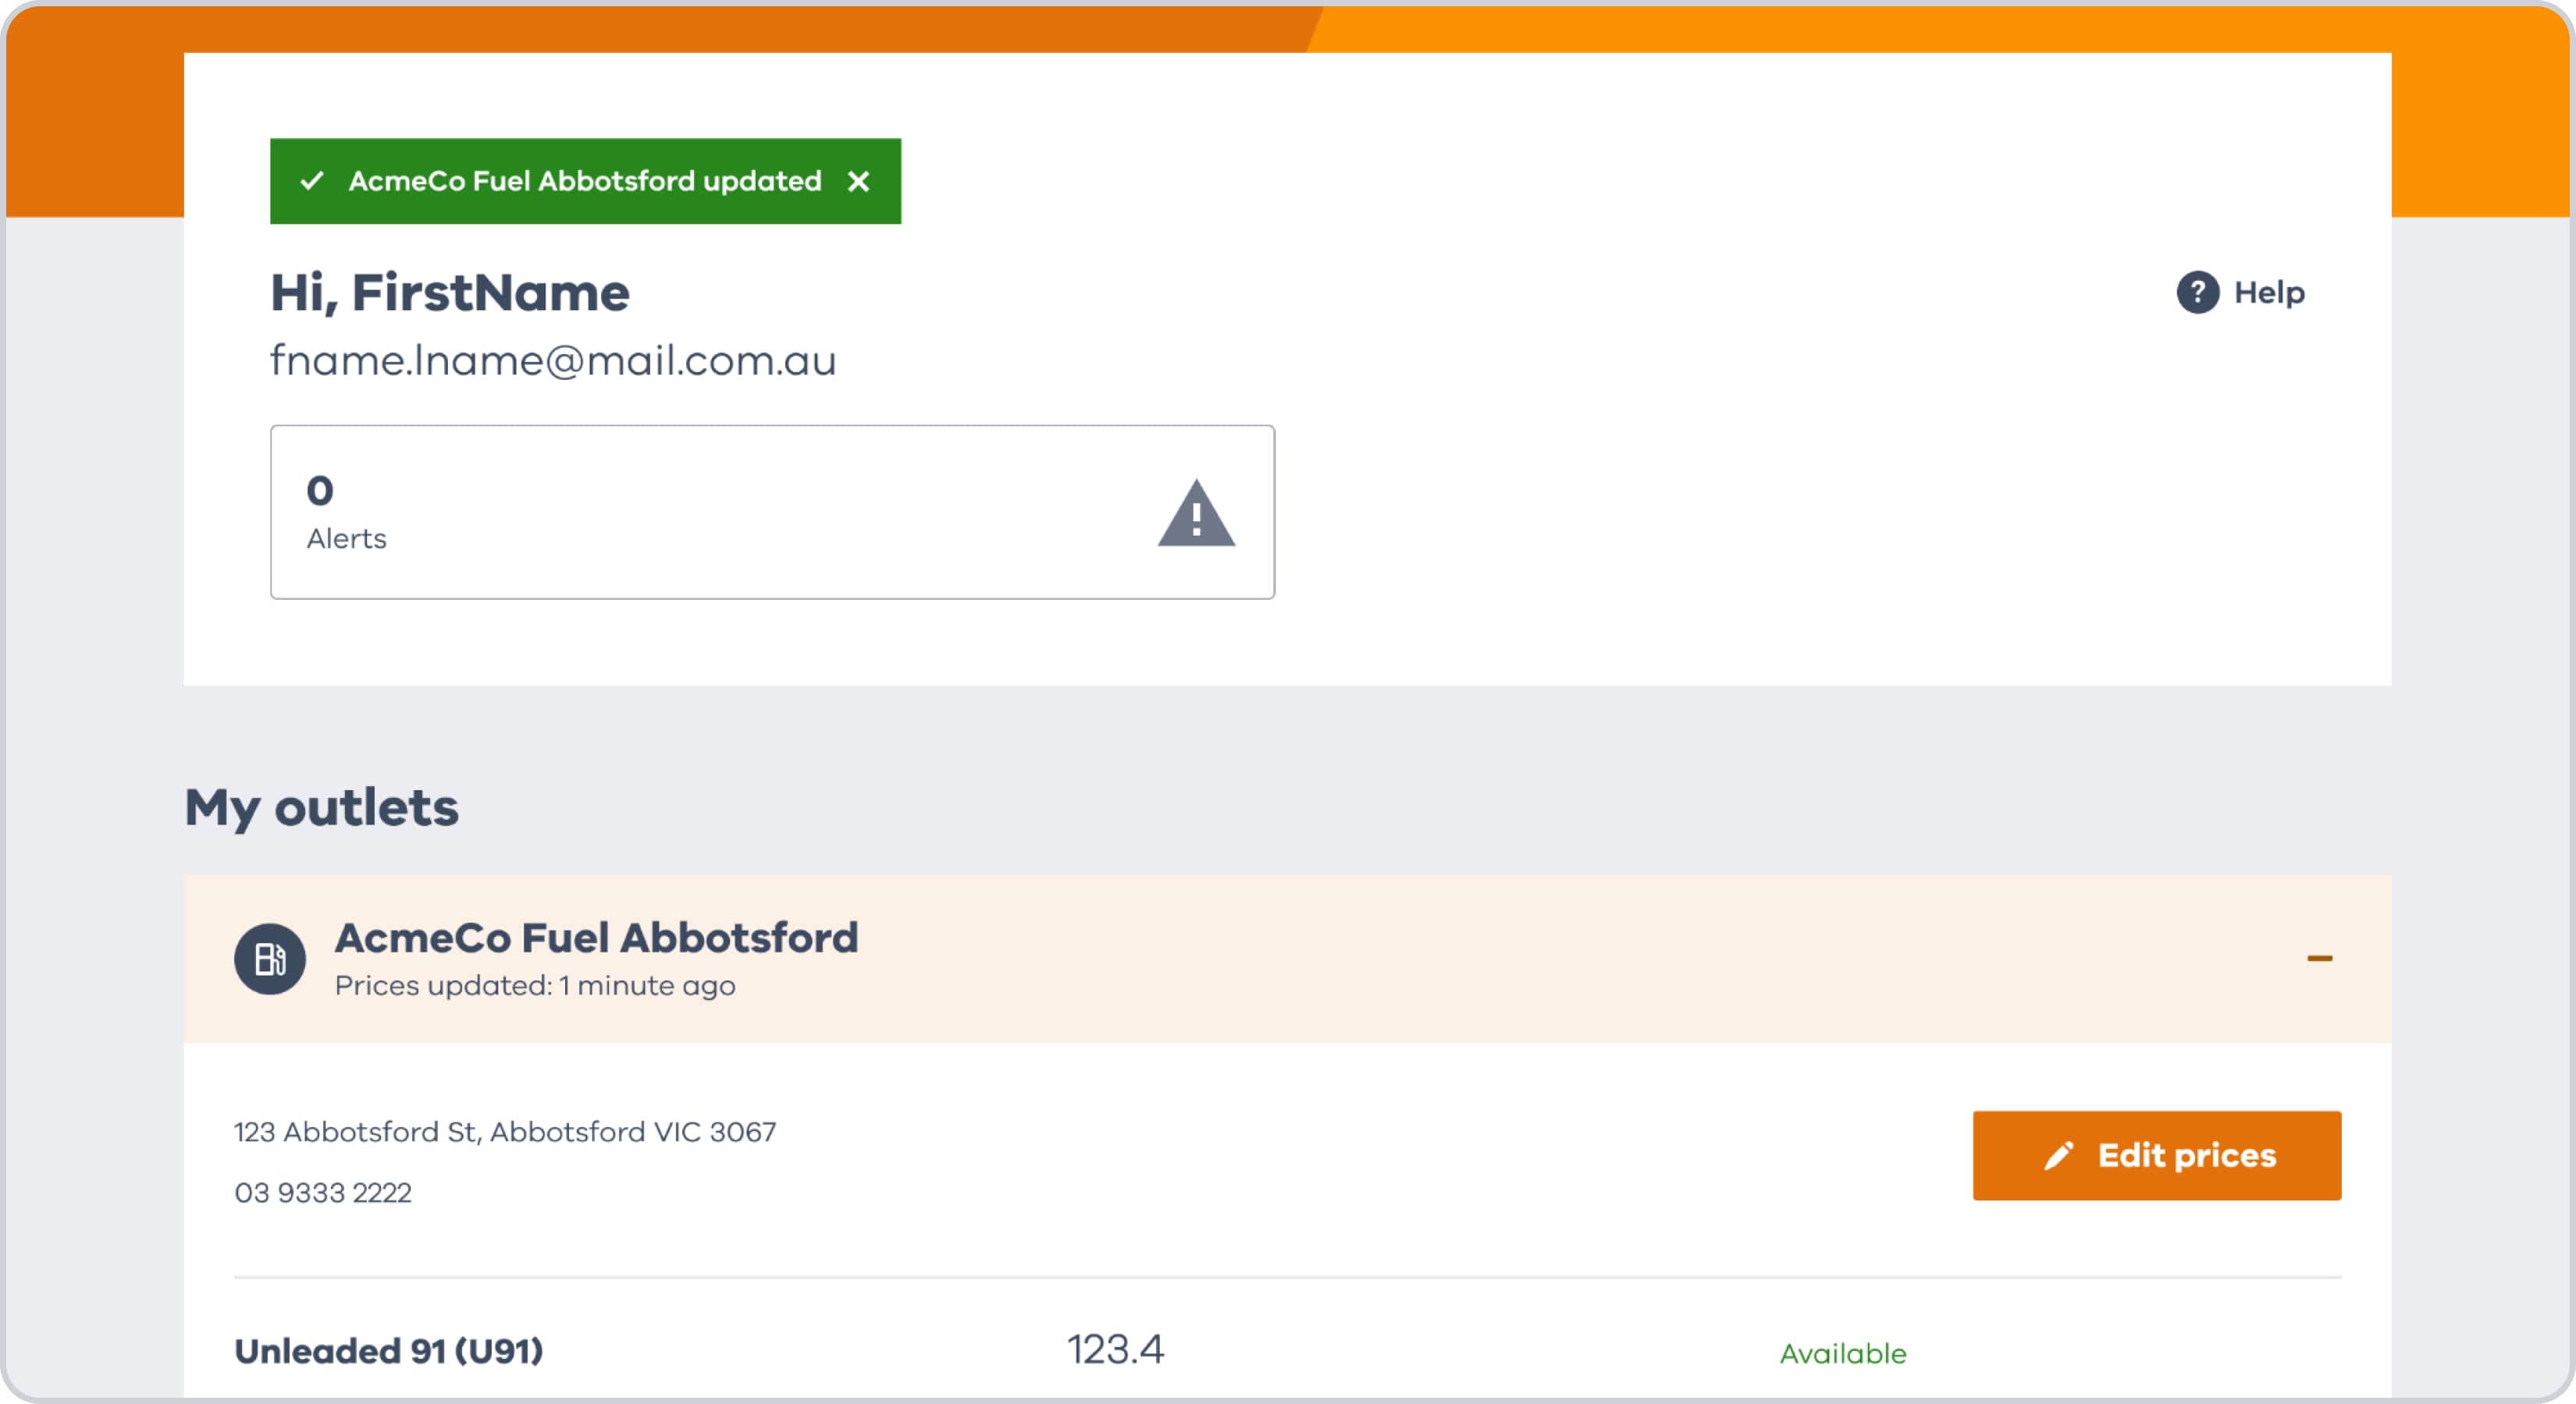Viewport: 2576px width, 1404px height.
Task: Click the Edit prices button
Action: pos(2156,1155)
